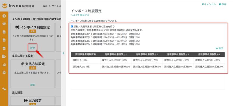Click the 免税事業者用区分4 period line

click(105, 44)
